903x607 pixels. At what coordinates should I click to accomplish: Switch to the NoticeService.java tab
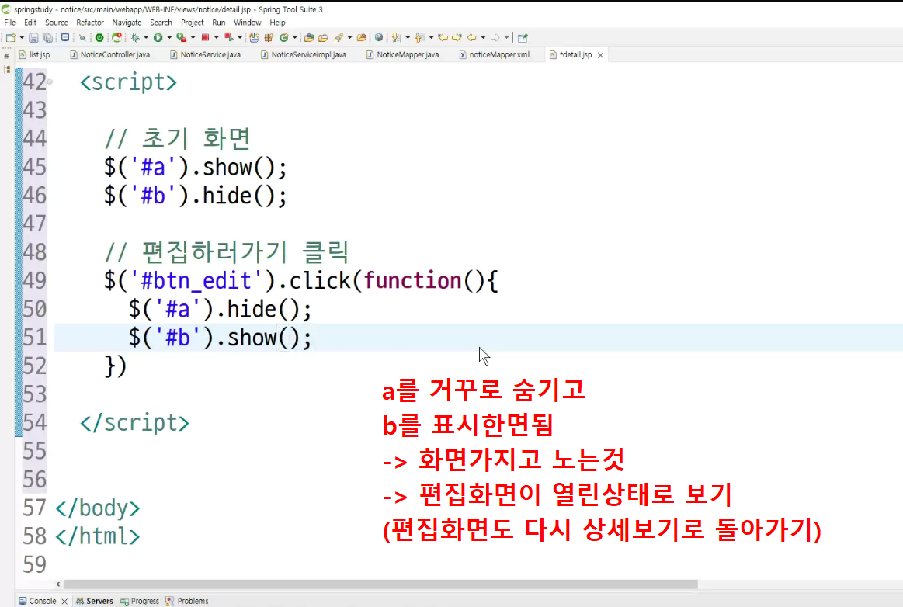(x=206, y=54)
